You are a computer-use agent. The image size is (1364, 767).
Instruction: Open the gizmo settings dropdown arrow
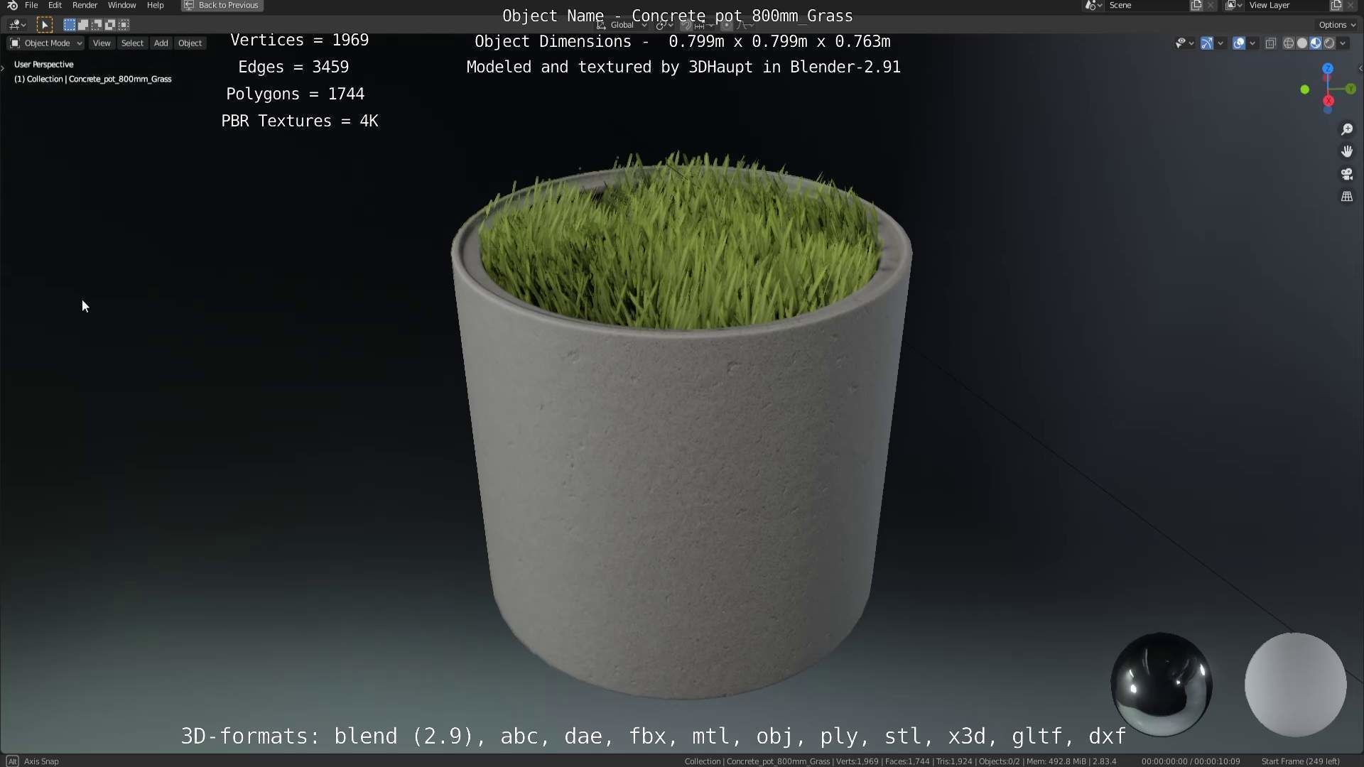1220,43
